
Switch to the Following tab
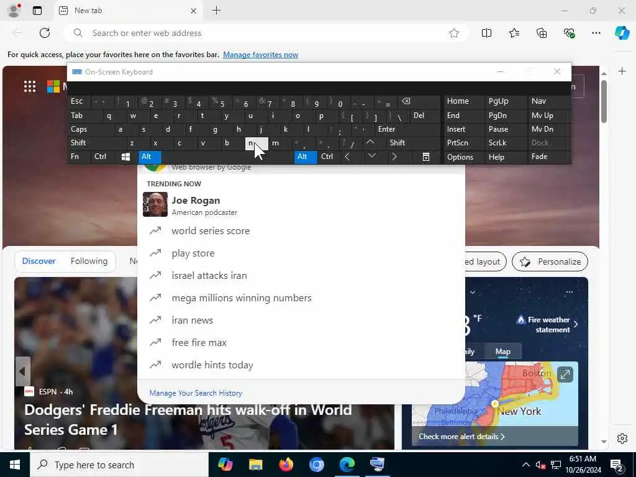(89, 261)
